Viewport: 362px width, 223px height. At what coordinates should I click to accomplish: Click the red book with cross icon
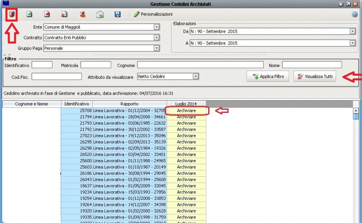(82, 15)
